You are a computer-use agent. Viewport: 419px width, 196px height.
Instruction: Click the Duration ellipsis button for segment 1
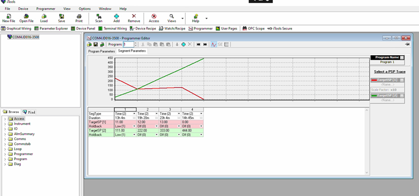tap(134, 118)
